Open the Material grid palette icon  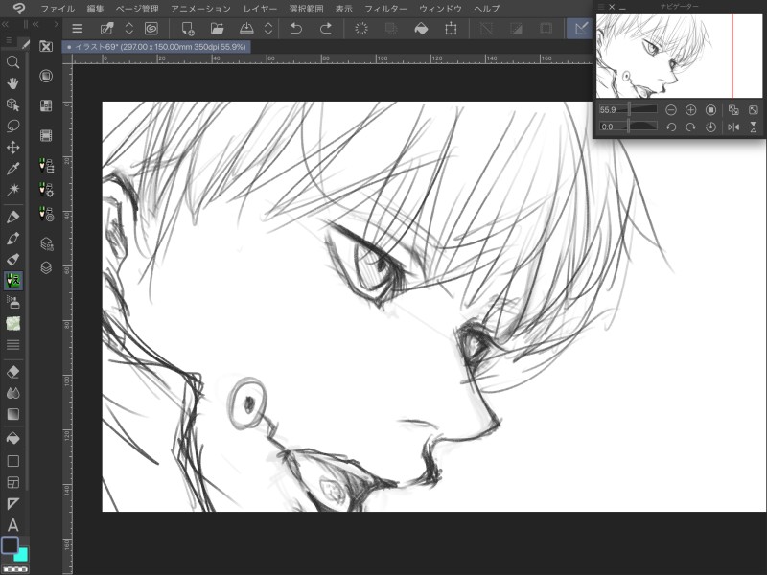(x=46, y=105)
